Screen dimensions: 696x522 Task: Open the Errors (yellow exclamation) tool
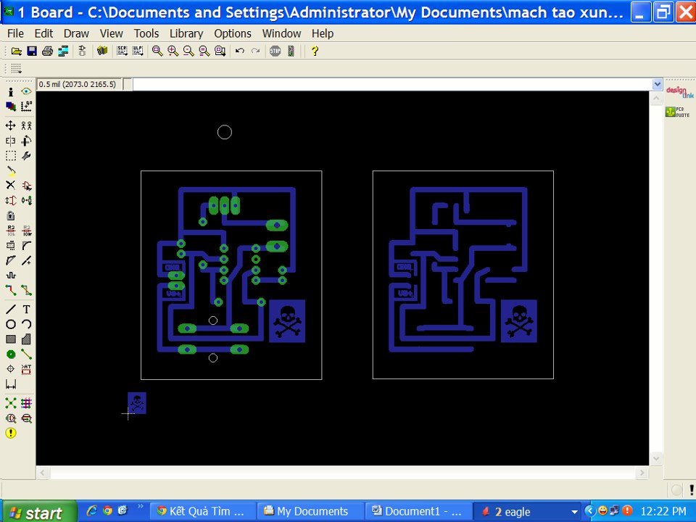coord(11,434)
